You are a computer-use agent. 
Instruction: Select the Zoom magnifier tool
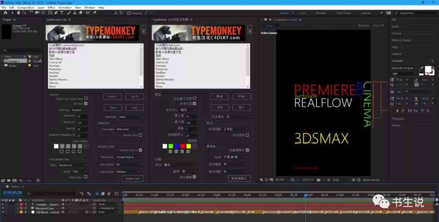[x=24, y=13]
